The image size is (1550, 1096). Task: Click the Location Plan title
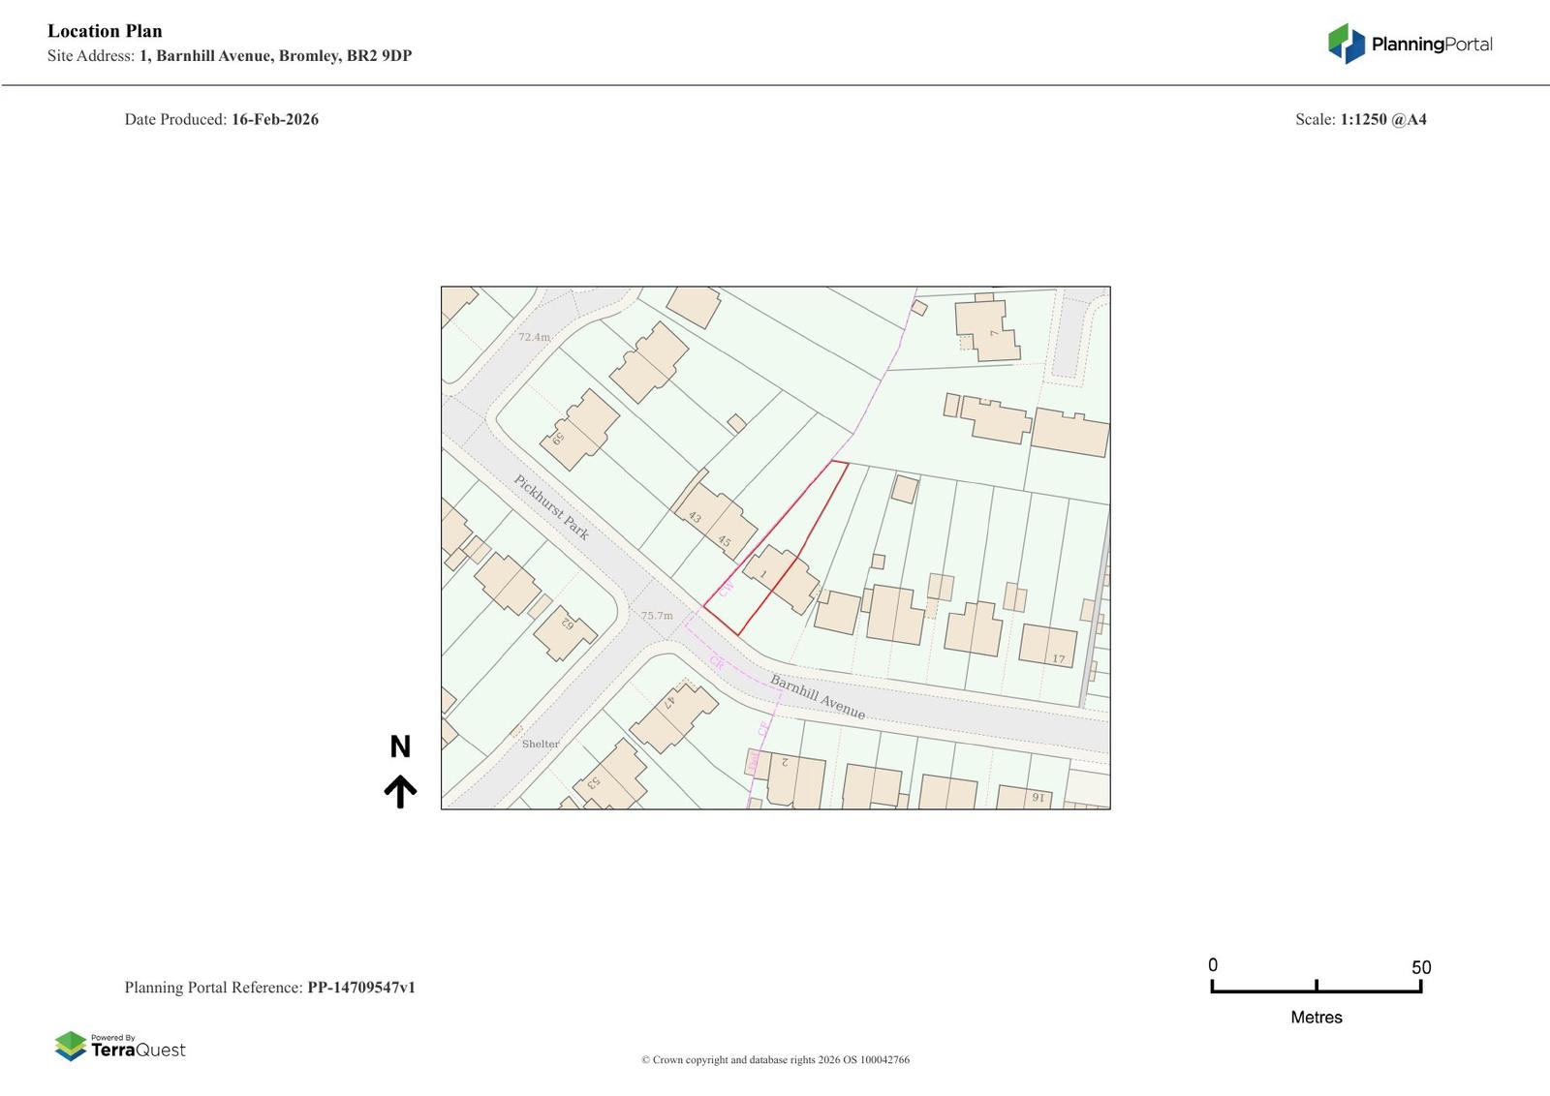(105, 31)
